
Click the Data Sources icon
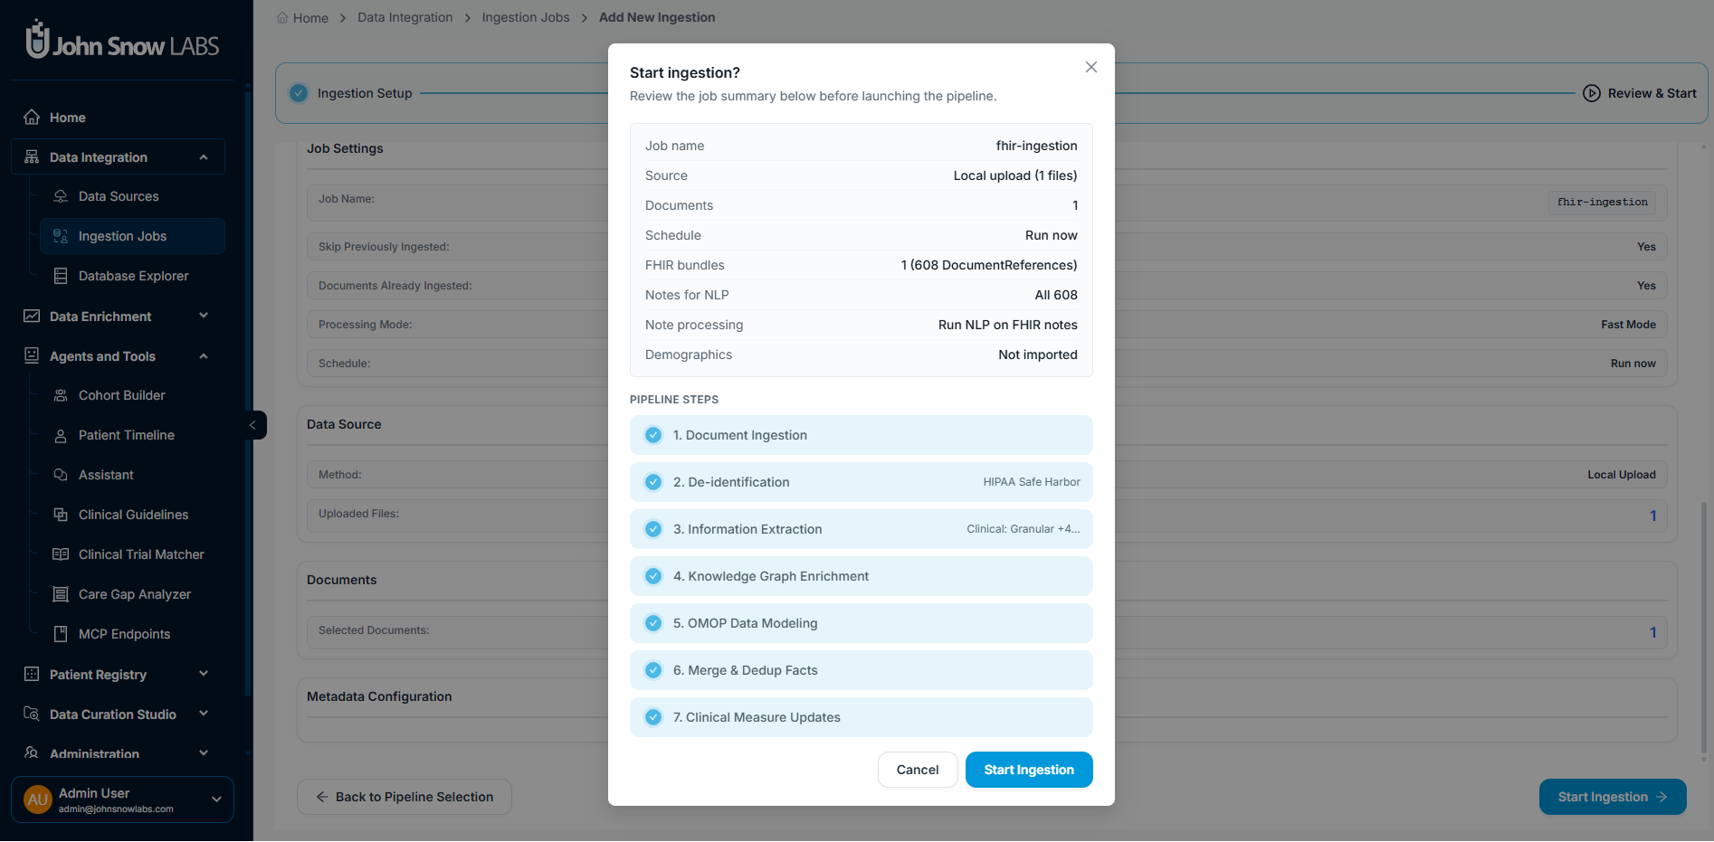point(61,196)
